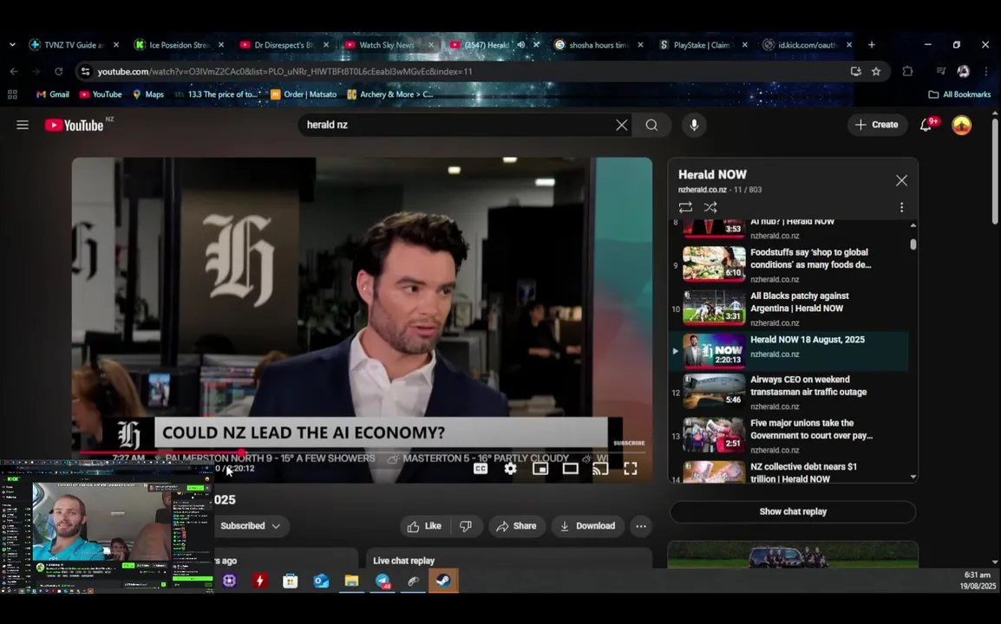Run the YouTube search with the magnifier button

click(651, 125)
